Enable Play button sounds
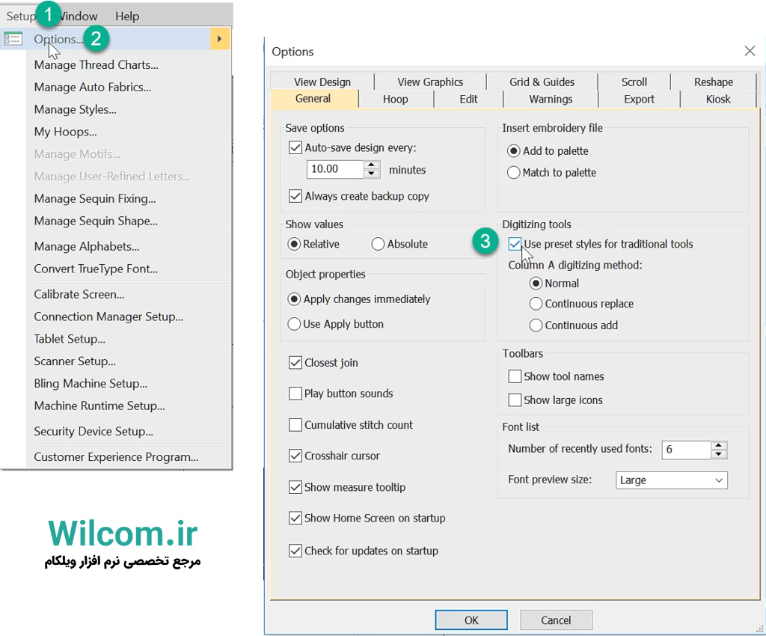Screen dimensions: 766x636 click(x=295, y=394)
